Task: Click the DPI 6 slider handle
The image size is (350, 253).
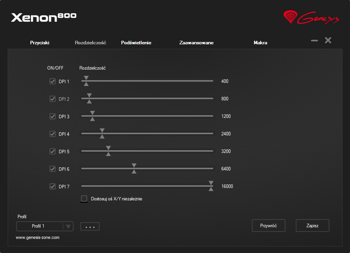Action: pos(134,169)
